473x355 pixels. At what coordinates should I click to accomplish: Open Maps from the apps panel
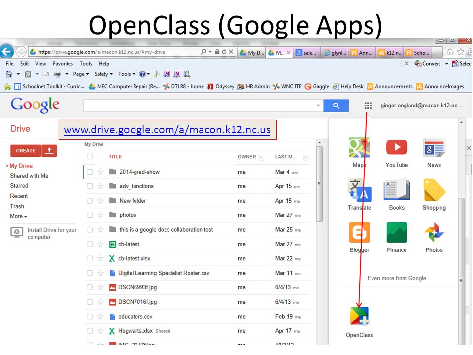click(x=359, y=147)
